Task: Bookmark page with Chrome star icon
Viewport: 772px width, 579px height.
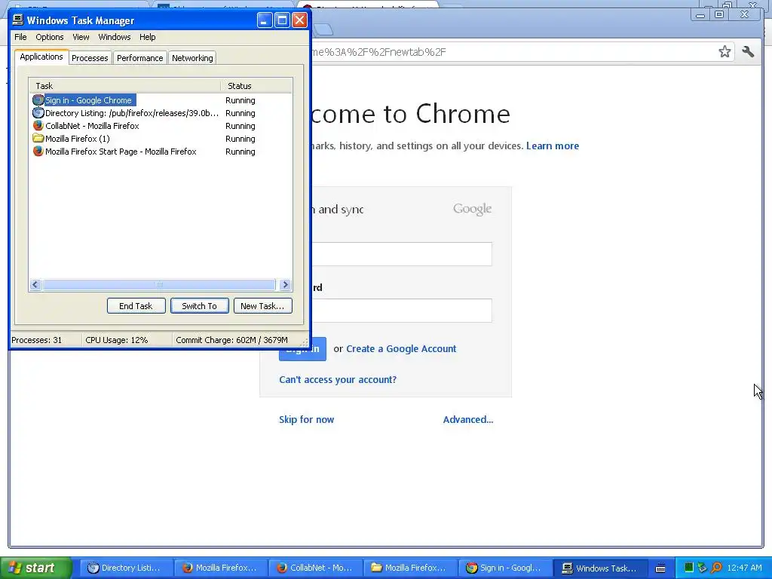Action: 725,52
